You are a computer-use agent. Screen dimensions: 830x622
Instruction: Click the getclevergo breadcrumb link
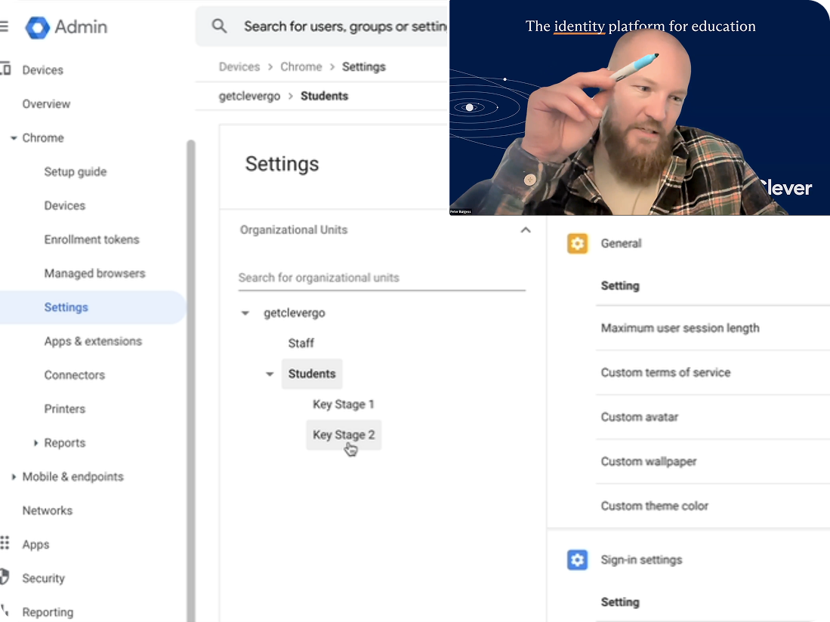(x=249, y=97)
